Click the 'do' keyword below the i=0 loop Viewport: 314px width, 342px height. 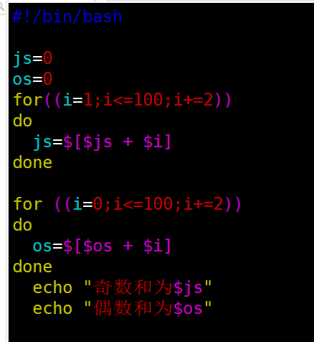click(22, 225)
